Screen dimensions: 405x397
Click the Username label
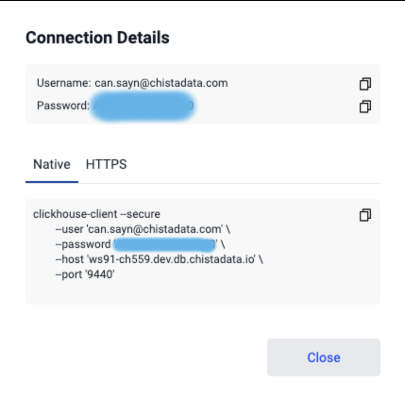point(64,83)
